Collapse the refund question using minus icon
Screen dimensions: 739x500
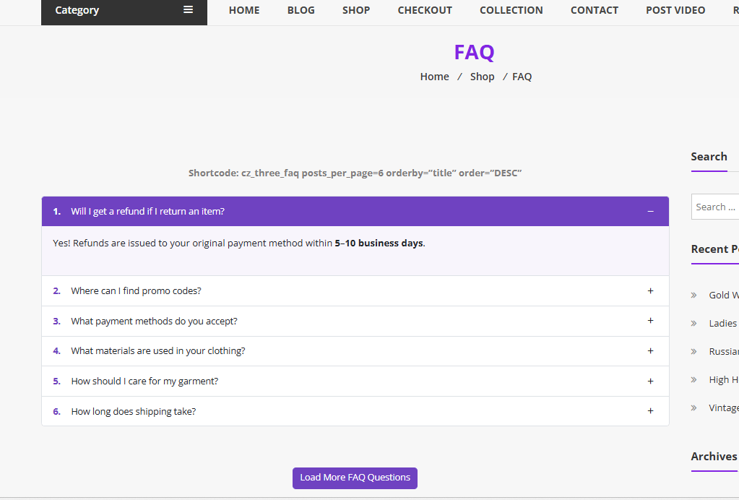click(650, 212)
